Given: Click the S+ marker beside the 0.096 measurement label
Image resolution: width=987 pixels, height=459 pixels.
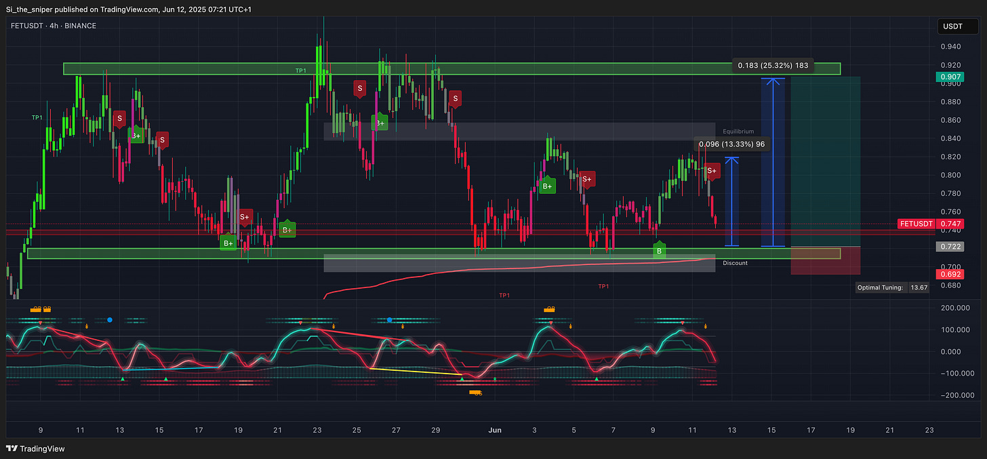Looking at the screenshot, I should (x=712, y=171).
